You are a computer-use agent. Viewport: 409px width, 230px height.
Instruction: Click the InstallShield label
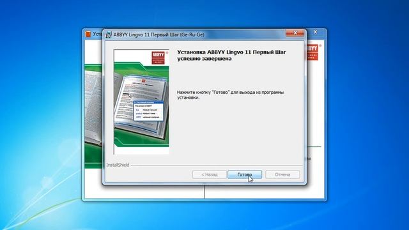click(x=118, y=165)
